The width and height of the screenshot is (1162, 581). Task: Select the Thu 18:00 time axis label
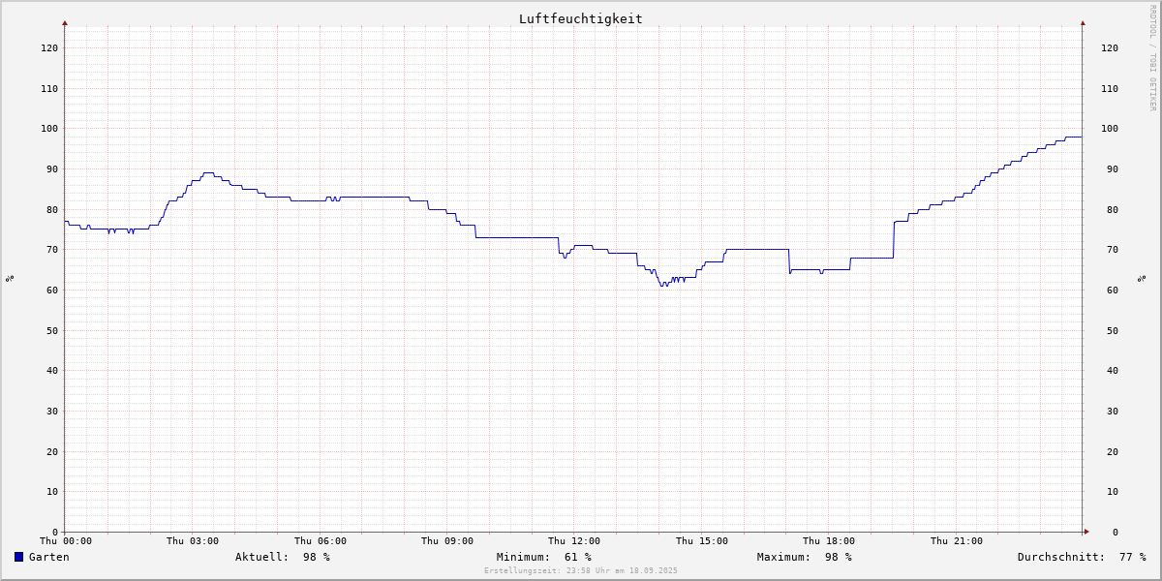[829, 541]
